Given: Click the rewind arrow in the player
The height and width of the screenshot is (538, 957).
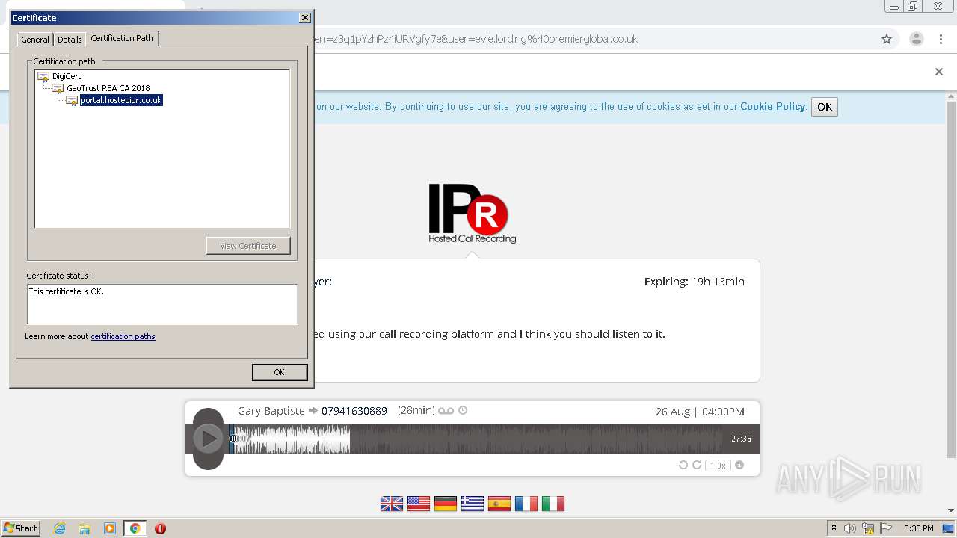Looking at the screenshot, I should [x=683, y=465].
